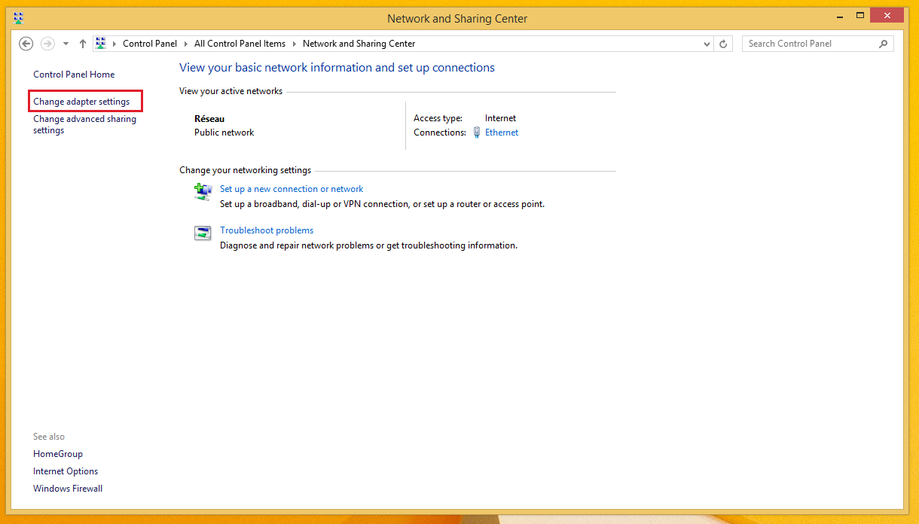Close the Network and Sharing Center window
919x524 pixels.
click(887, 15)
